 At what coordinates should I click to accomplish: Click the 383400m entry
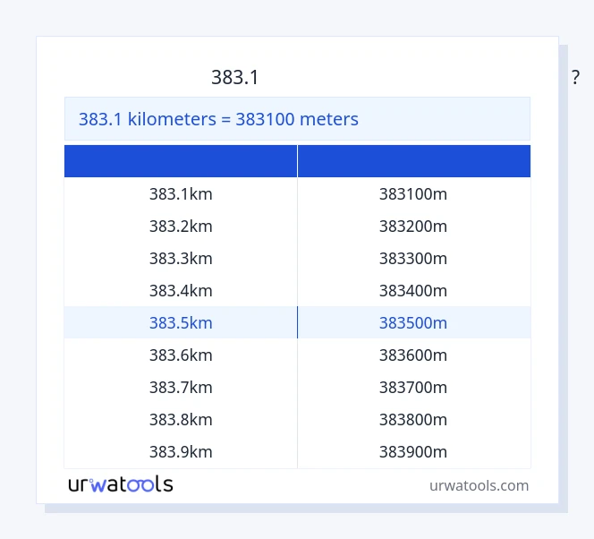(x=413, y=291)
